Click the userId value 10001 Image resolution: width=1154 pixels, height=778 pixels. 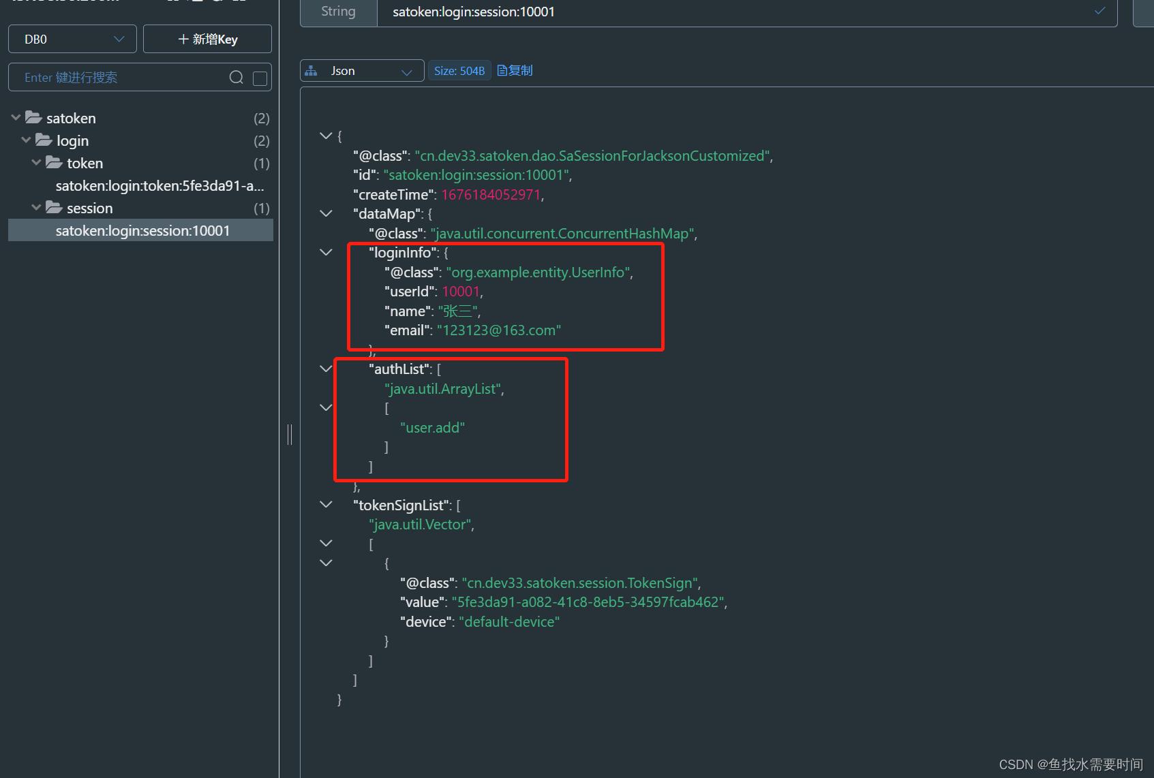461,292
